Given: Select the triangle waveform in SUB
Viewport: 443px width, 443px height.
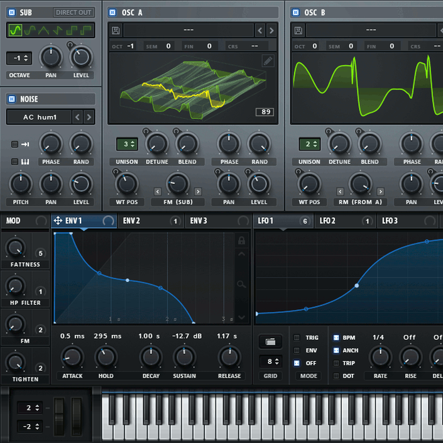Looking at the screenshot, I should point(43,30).
